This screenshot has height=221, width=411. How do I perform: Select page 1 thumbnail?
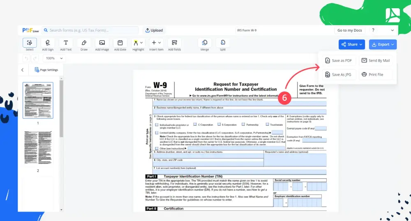(x=38, y=100)
